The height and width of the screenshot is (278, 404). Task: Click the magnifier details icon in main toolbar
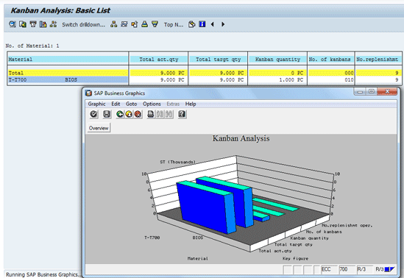tap(12, 24)
